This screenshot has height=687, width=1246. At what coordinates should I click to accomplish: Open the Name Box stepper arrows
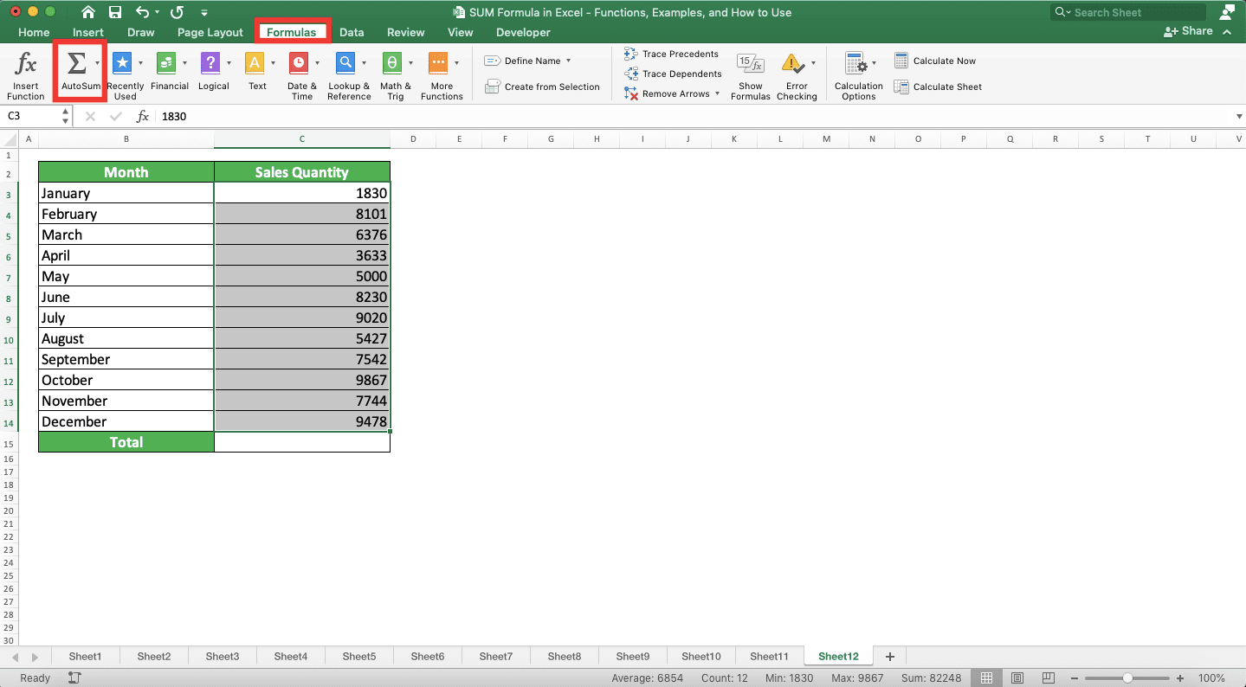point(66,116)
